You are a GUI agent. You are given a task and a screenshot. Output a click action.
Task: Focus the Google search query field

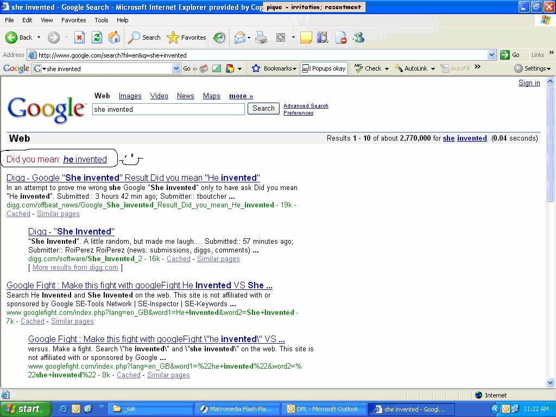[x=168, y=109]
